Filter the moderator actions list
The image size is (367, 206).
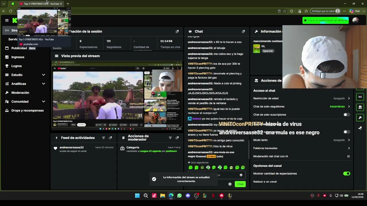170,138
